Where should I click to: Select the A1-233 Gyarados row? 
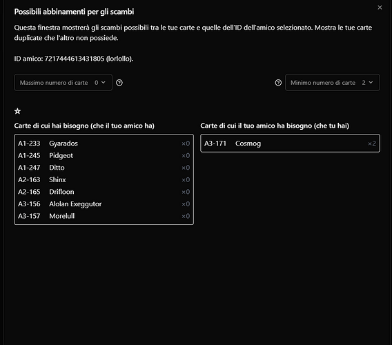104,144
